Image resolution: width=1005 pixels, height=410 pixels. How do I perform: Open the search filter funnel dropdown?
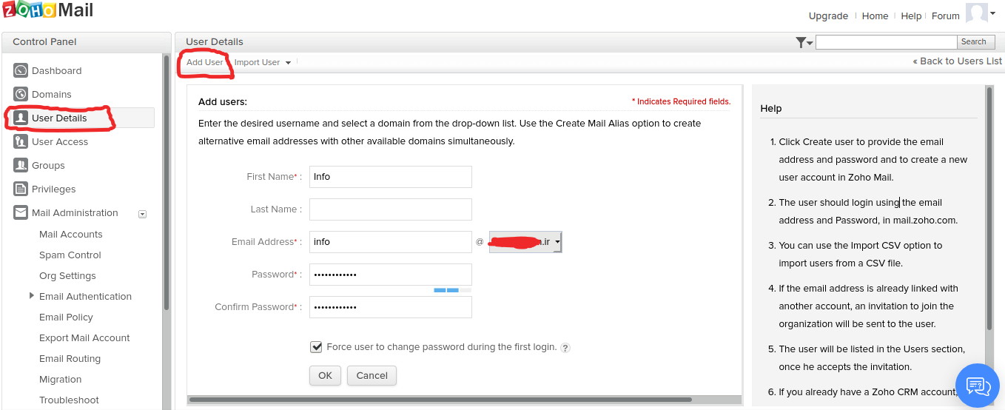(804, 43)
